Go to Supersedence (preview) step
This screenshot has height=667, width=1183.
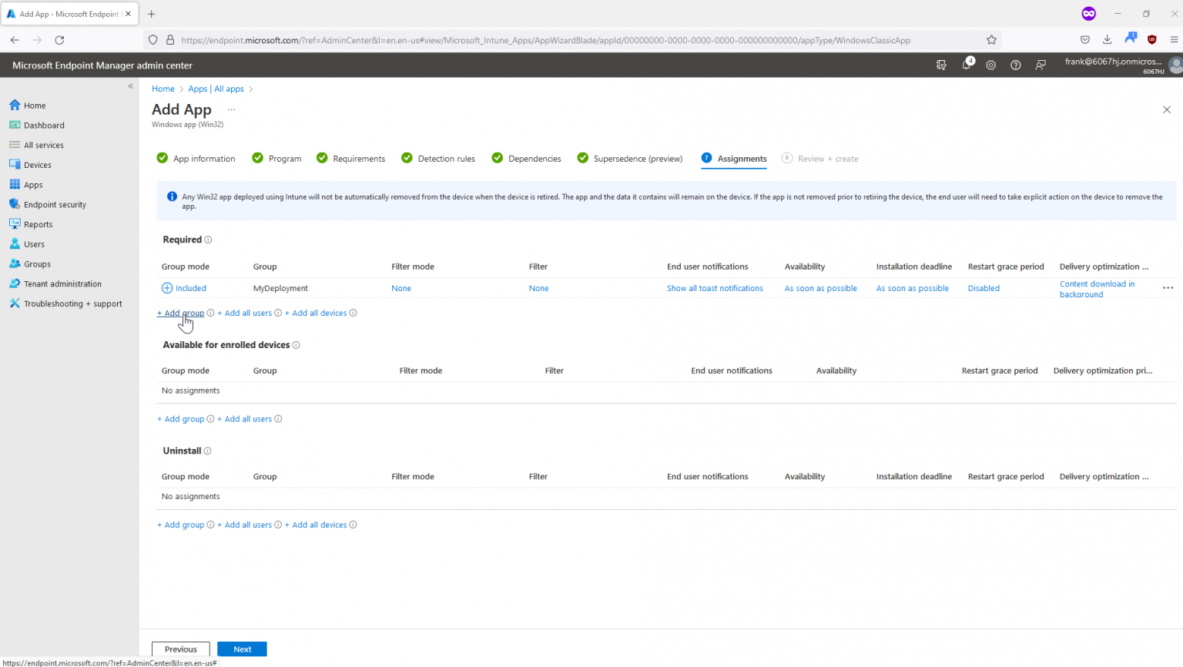pos(629,159)
